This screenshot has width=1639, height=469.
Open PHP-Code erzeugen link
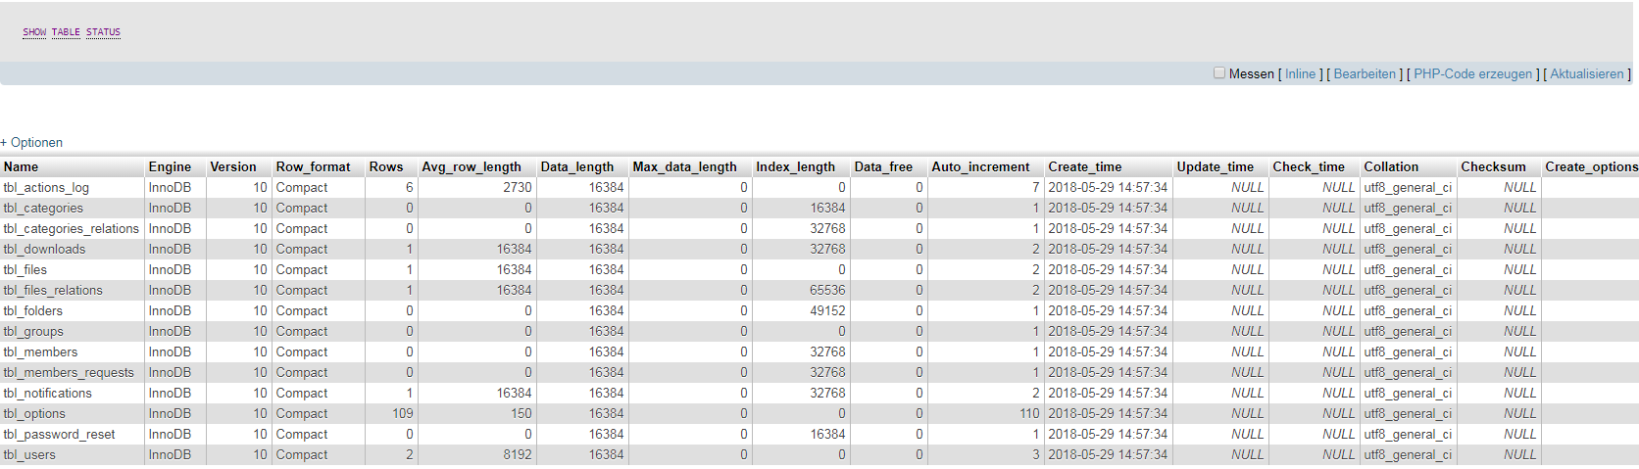point(1472,73)
